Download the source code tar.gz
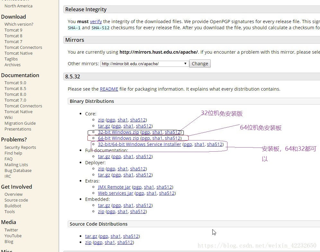320x252 pixels. 91,236
